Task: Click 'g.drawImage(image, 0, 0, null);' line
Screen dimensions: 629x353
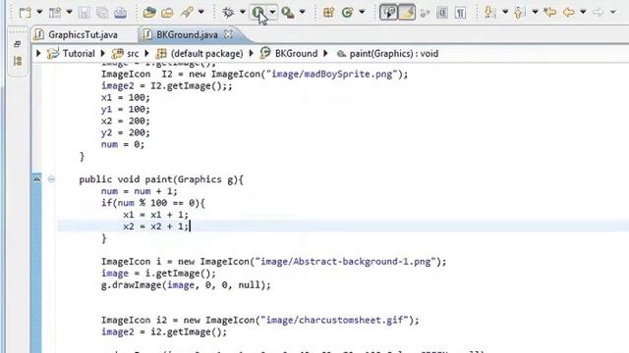Action: click(x=186, y=285)
